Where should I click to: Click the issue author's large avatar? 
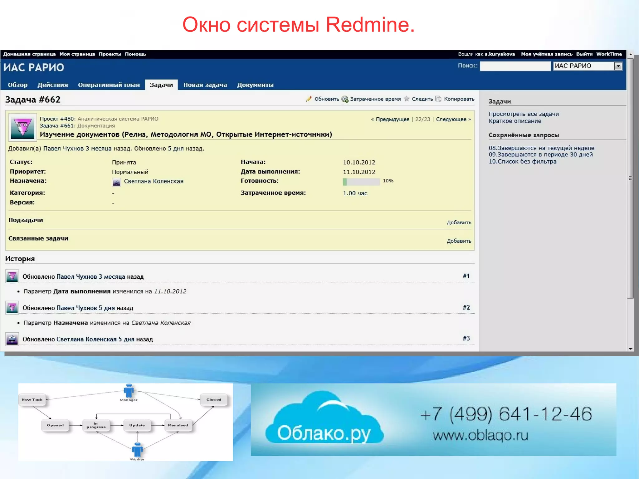(x=22, y=127)
